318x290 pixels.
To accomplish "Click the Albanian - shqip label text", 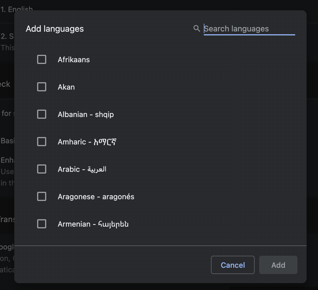I will coord(86,114).
